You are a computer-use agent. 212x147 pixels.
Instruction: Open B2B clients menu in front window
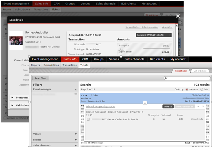(x=157, y=59)
